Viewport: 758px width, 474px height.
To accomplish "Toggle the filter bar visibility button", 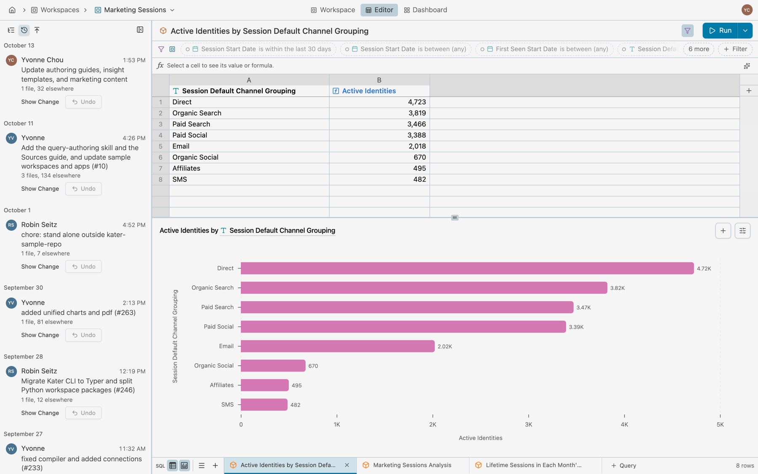I will (687, 30).
